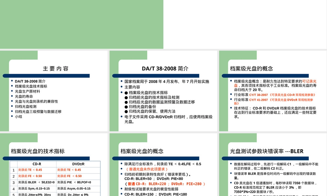Click the bullet starting 技术特征： CD-R 和 DVD±R
This screenshot has width=327, height=196.
coord(275,112)
